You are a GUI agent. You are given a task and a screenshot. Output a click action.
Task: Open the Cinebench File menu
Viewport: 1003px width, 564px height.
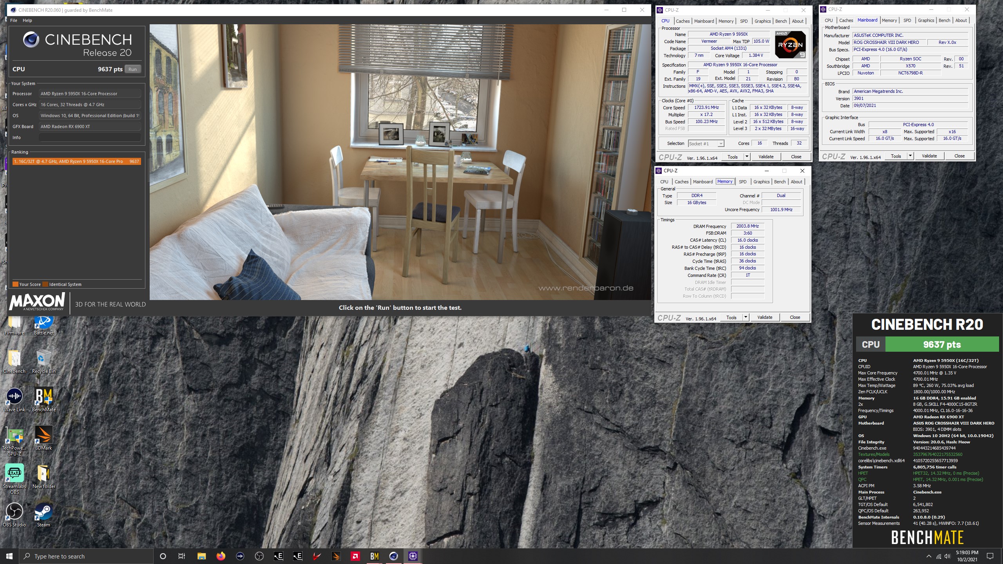click(14, 20)
